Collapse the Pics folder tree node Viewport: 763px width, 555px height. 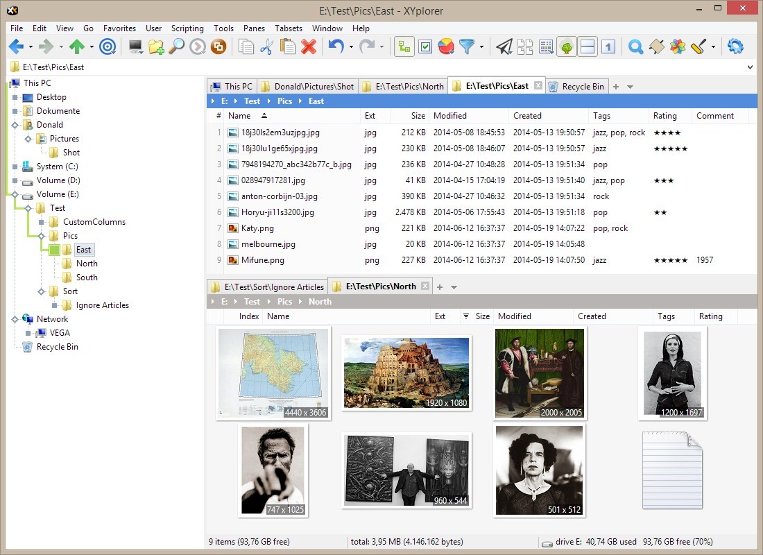coord(41,236)
